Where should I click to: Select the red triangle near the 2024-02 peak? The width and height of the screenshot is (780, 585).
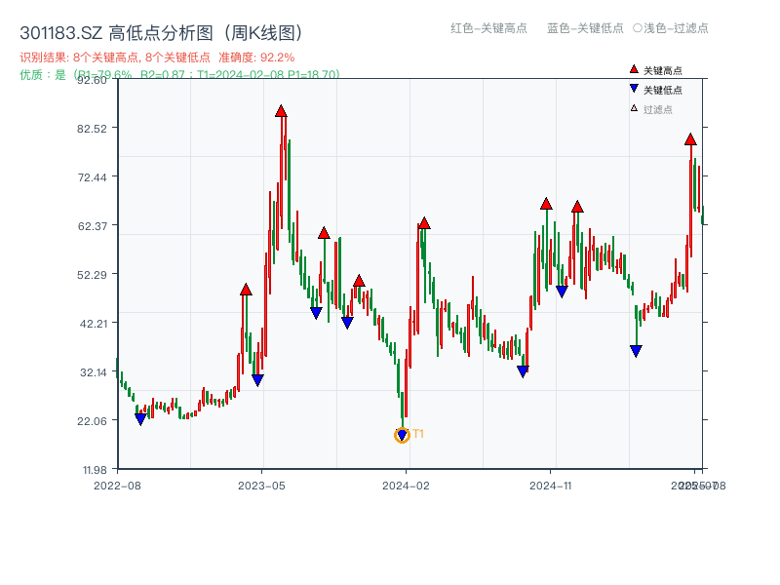tap(423, 222)
